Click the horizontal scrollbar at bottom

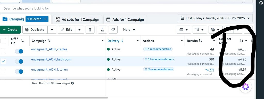[54, 98]
